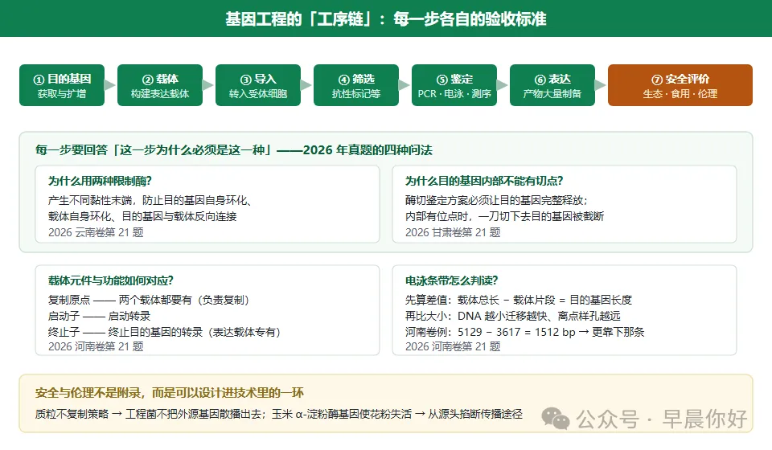The height and width of the screenshot is (450, 772).
Task: Click the heading 每一步要回答「这一步为什么必须是这一种」
Action: point(154,150)
